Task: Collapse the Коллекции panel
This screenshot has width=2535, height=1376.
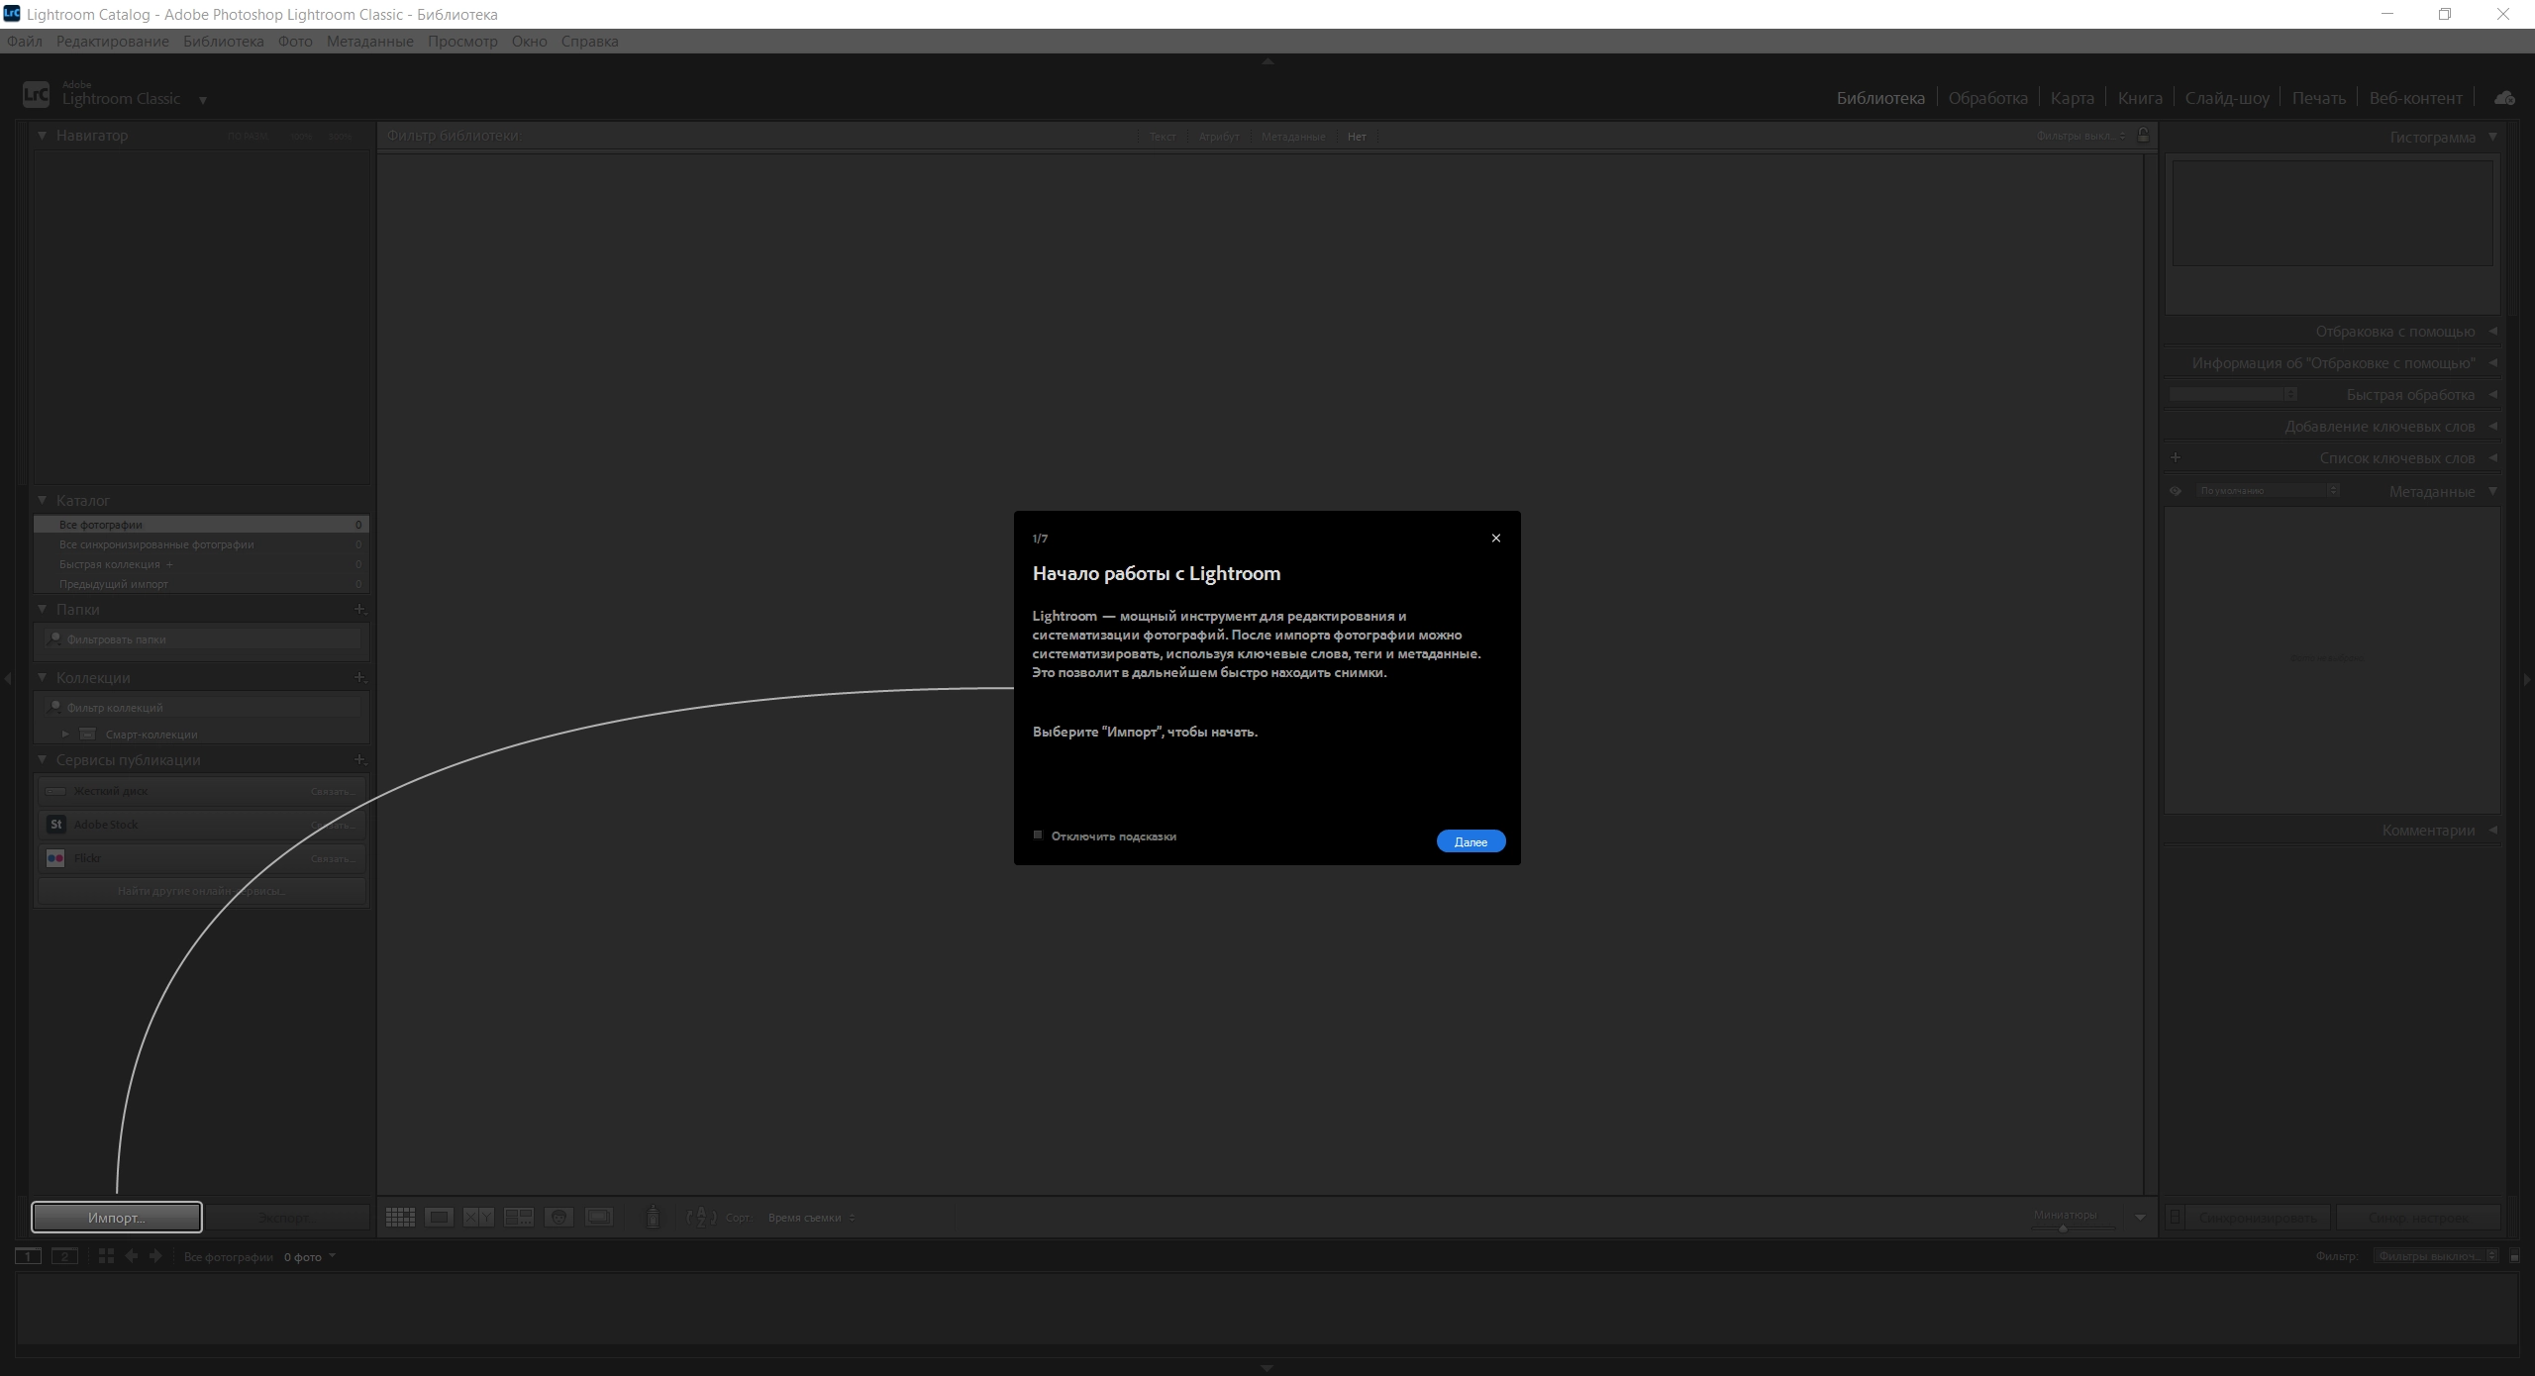Action: (x=43, y=677)
